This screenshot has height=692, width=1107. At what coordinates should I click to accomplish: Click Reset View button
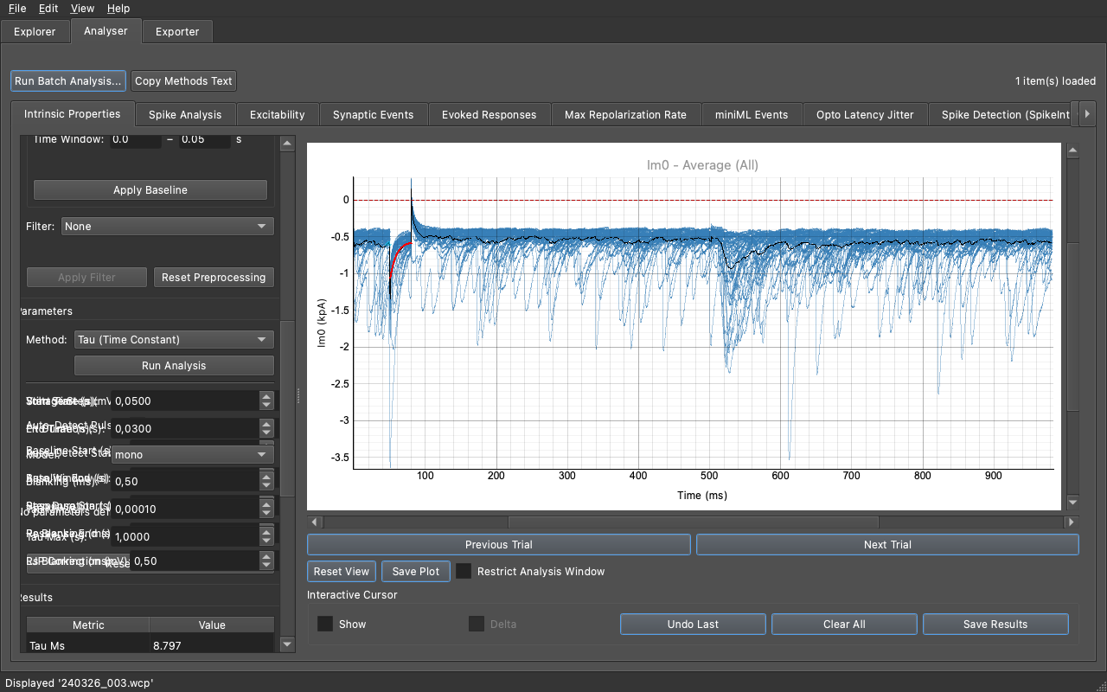342,571
